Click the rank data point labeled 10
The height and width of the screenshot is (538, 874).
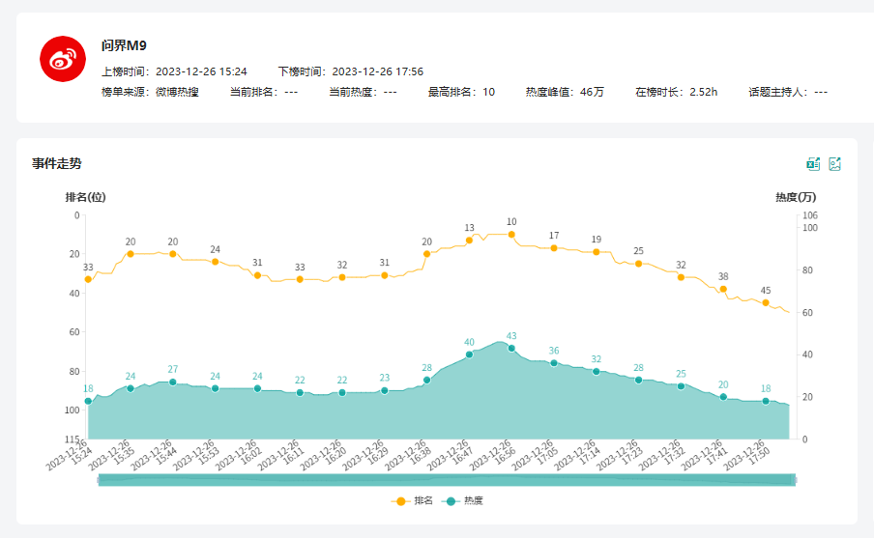click(x=511, y=235)
